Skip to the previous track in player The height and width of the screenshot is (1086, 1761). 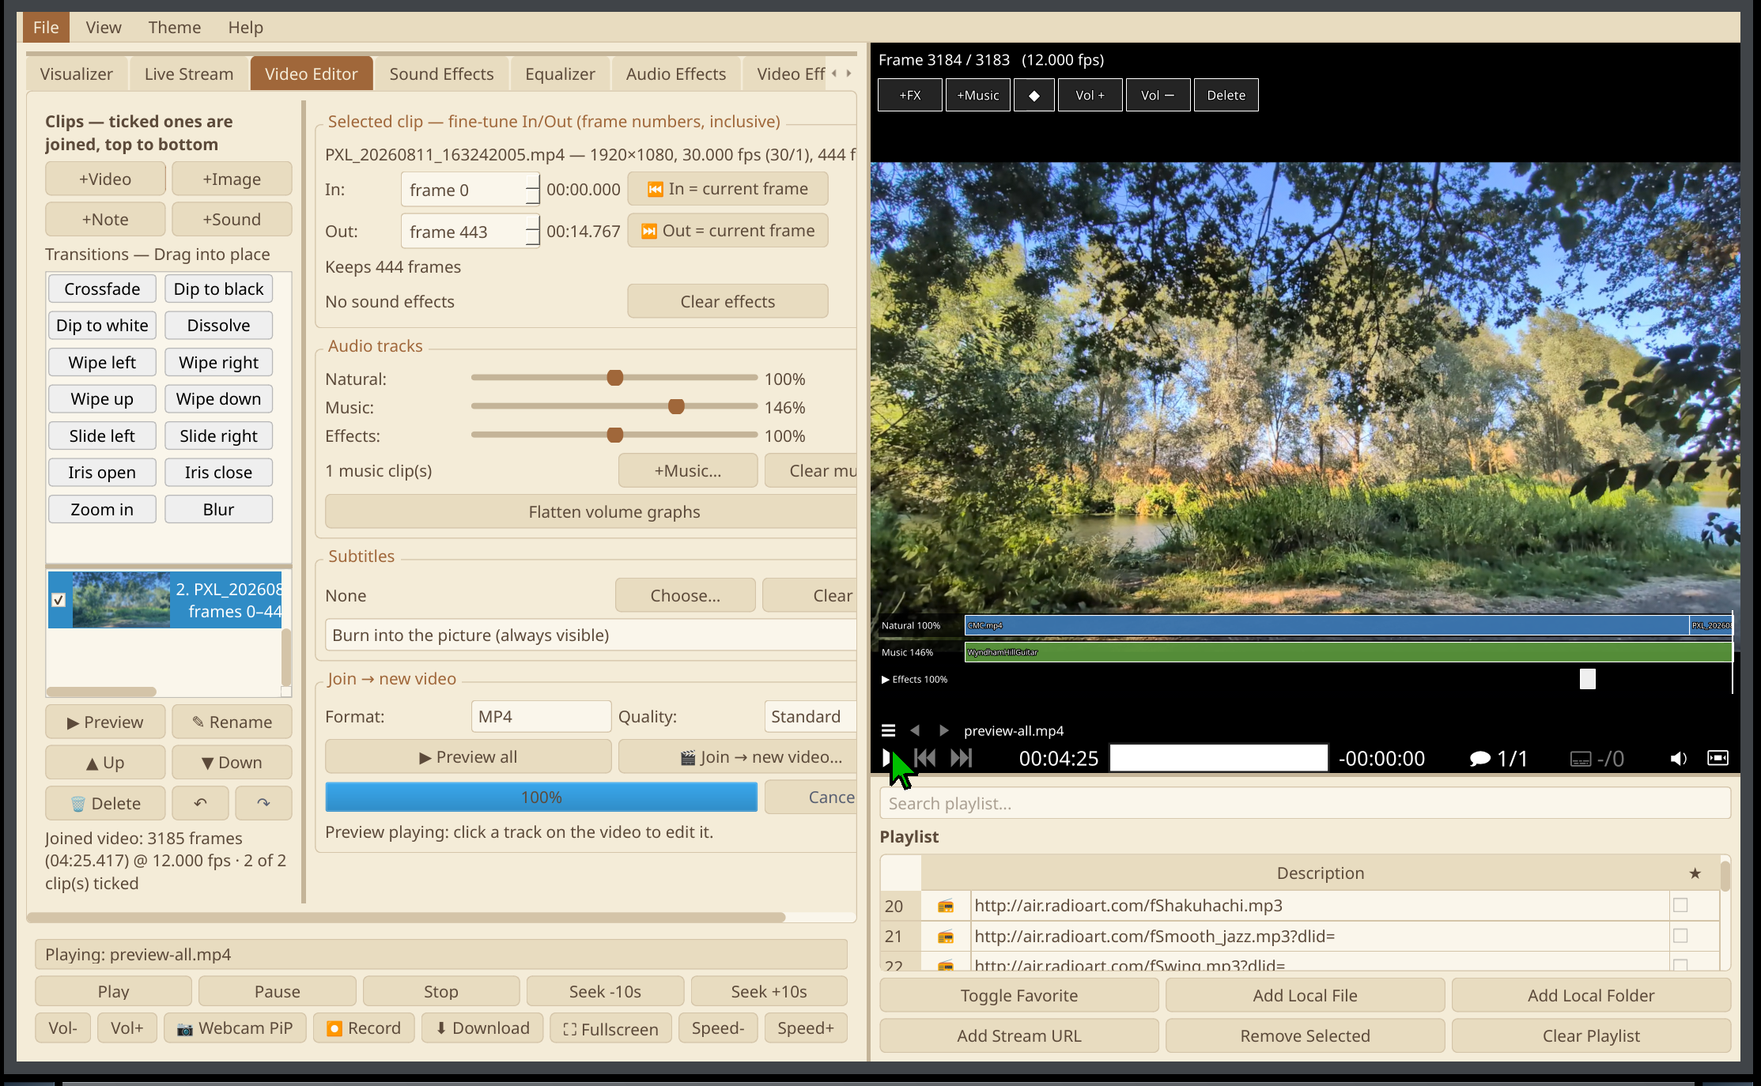[x=925, y=758]
